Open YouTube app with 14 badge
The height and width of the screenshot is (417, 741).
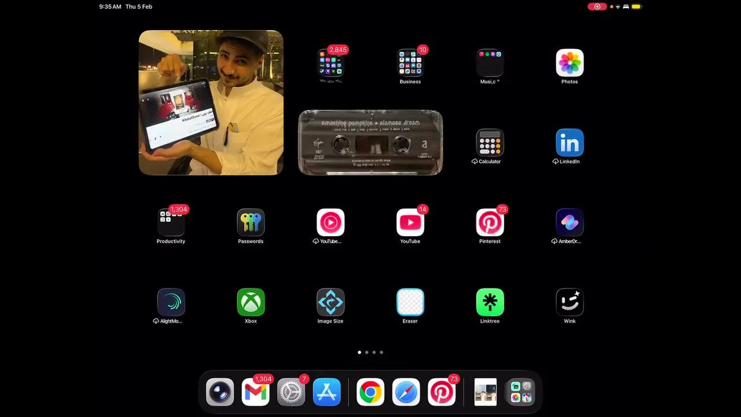point(410,222)
